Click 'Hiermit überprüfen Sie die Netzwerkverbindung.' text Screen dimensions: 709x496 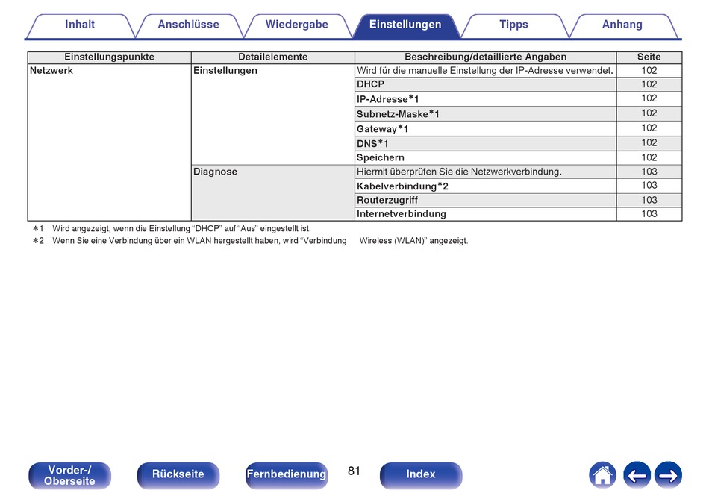459,172
